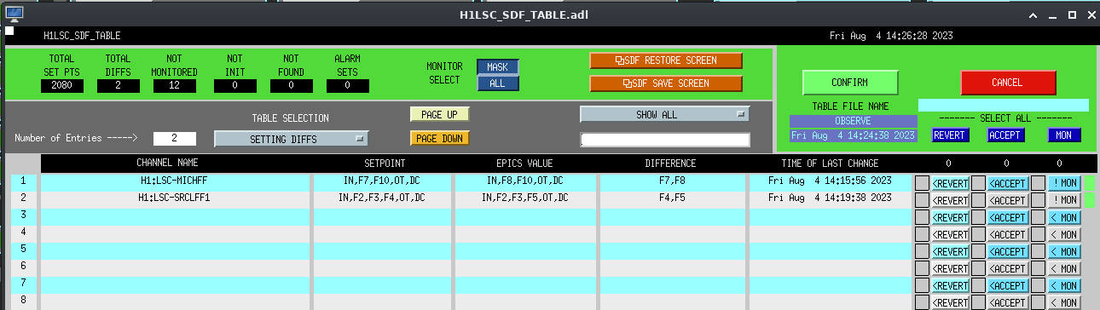Click the PAGE UP button

(439, 114)
